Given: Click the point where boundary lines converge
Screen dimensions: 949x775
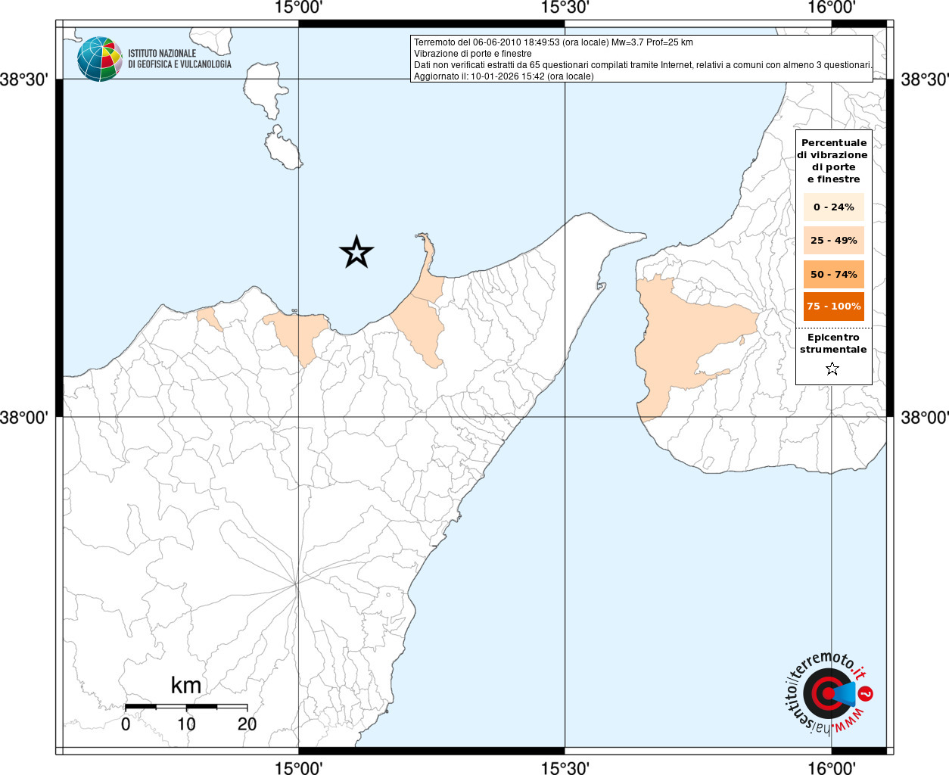Looking at the screenshot, I should tap(296, 584).
